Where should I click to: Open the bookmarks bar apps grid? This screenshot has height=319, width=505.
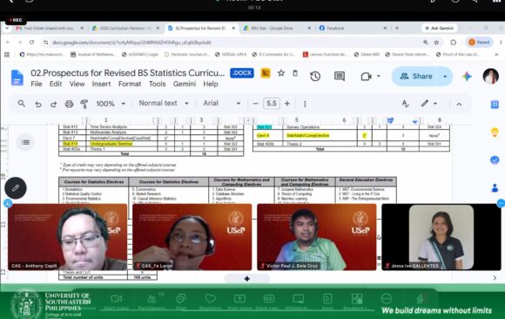7,55
